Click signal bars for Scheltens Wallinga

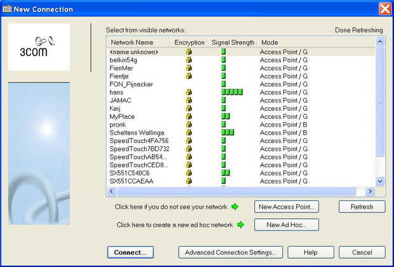(x=228, y=132)
